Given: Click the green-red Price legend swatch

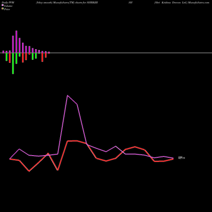Looking at the screenshot, I should pyautogui.click(x=3, y=9).
